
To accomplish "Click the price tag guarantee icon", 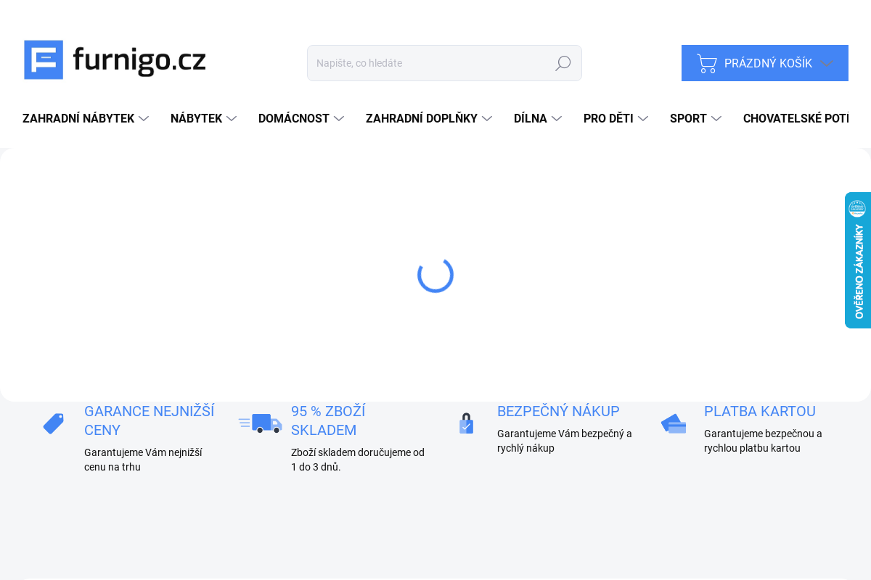I will coord(53,423).
